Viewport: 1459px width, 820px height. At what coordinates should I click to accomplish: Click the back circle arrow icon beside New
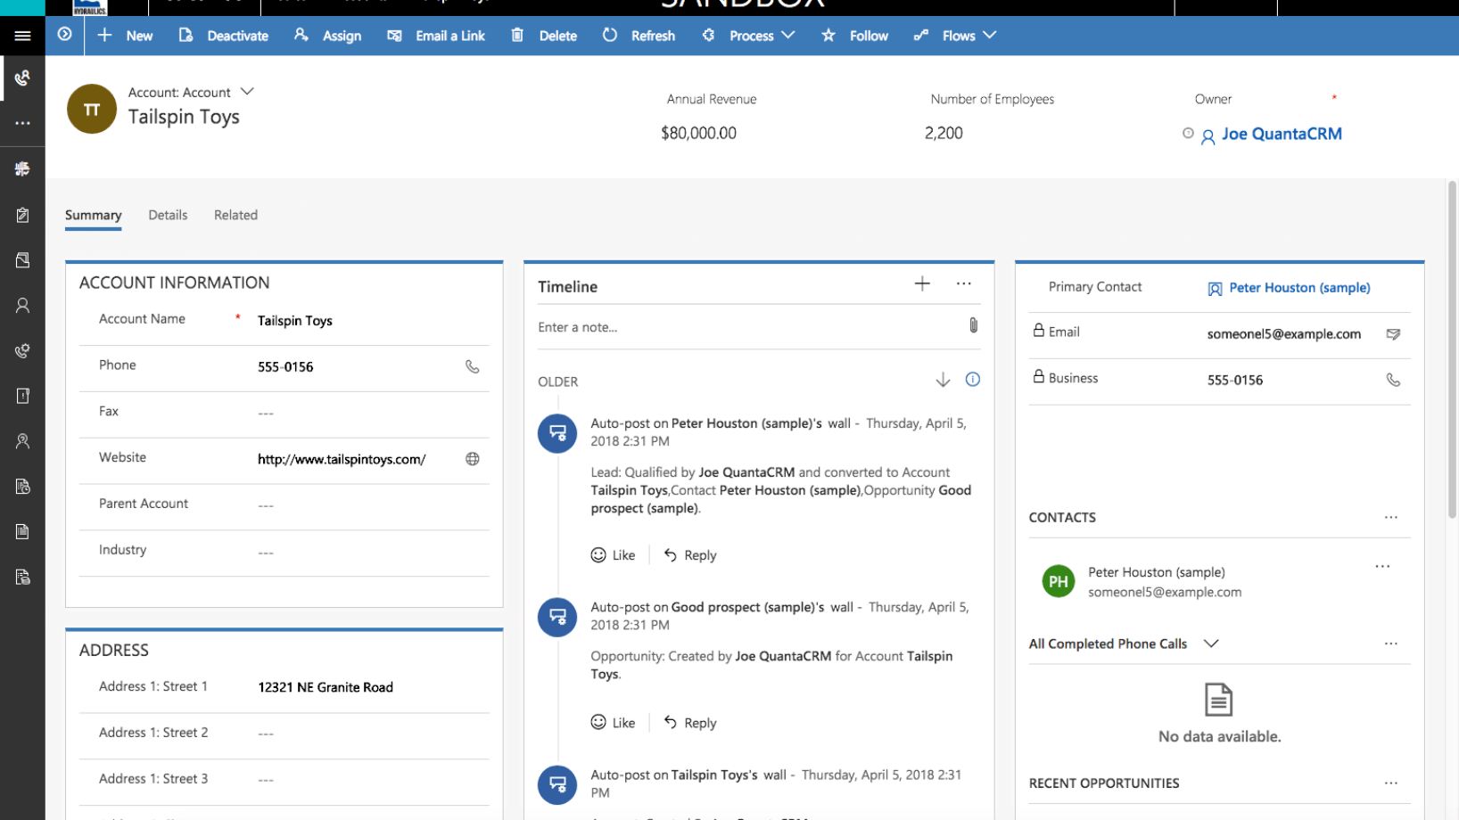click(x=64, y=34)
